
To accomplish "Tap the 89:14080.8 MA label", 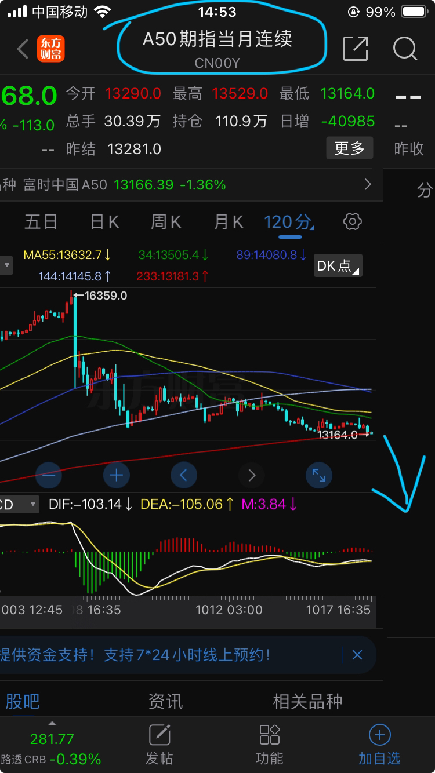I will 272,255.
